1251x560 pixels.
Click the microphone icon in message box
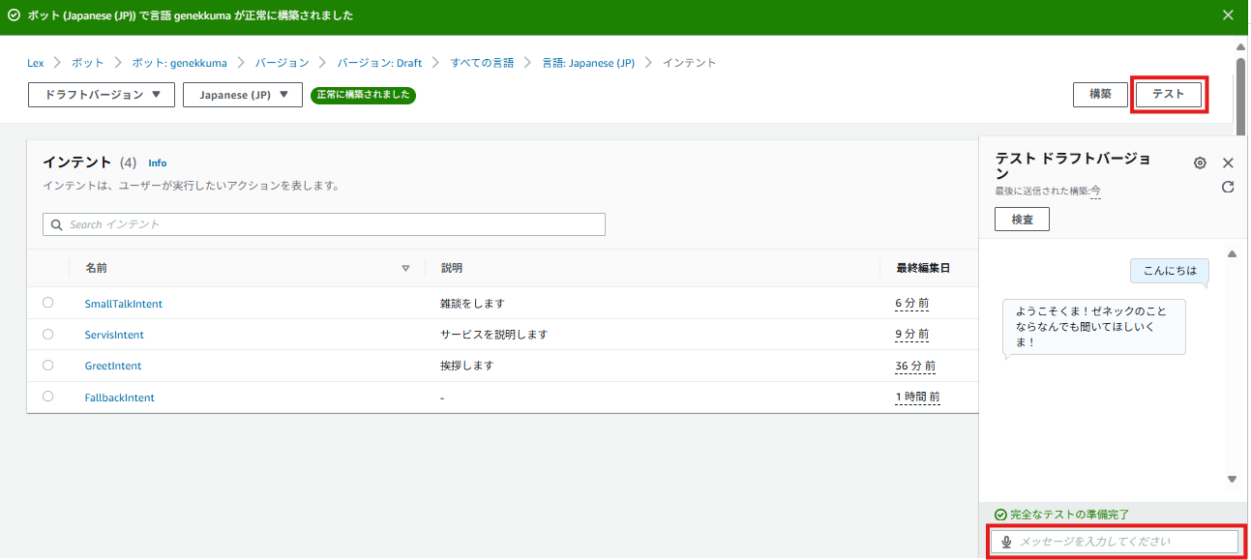[x=1006, y=542]
